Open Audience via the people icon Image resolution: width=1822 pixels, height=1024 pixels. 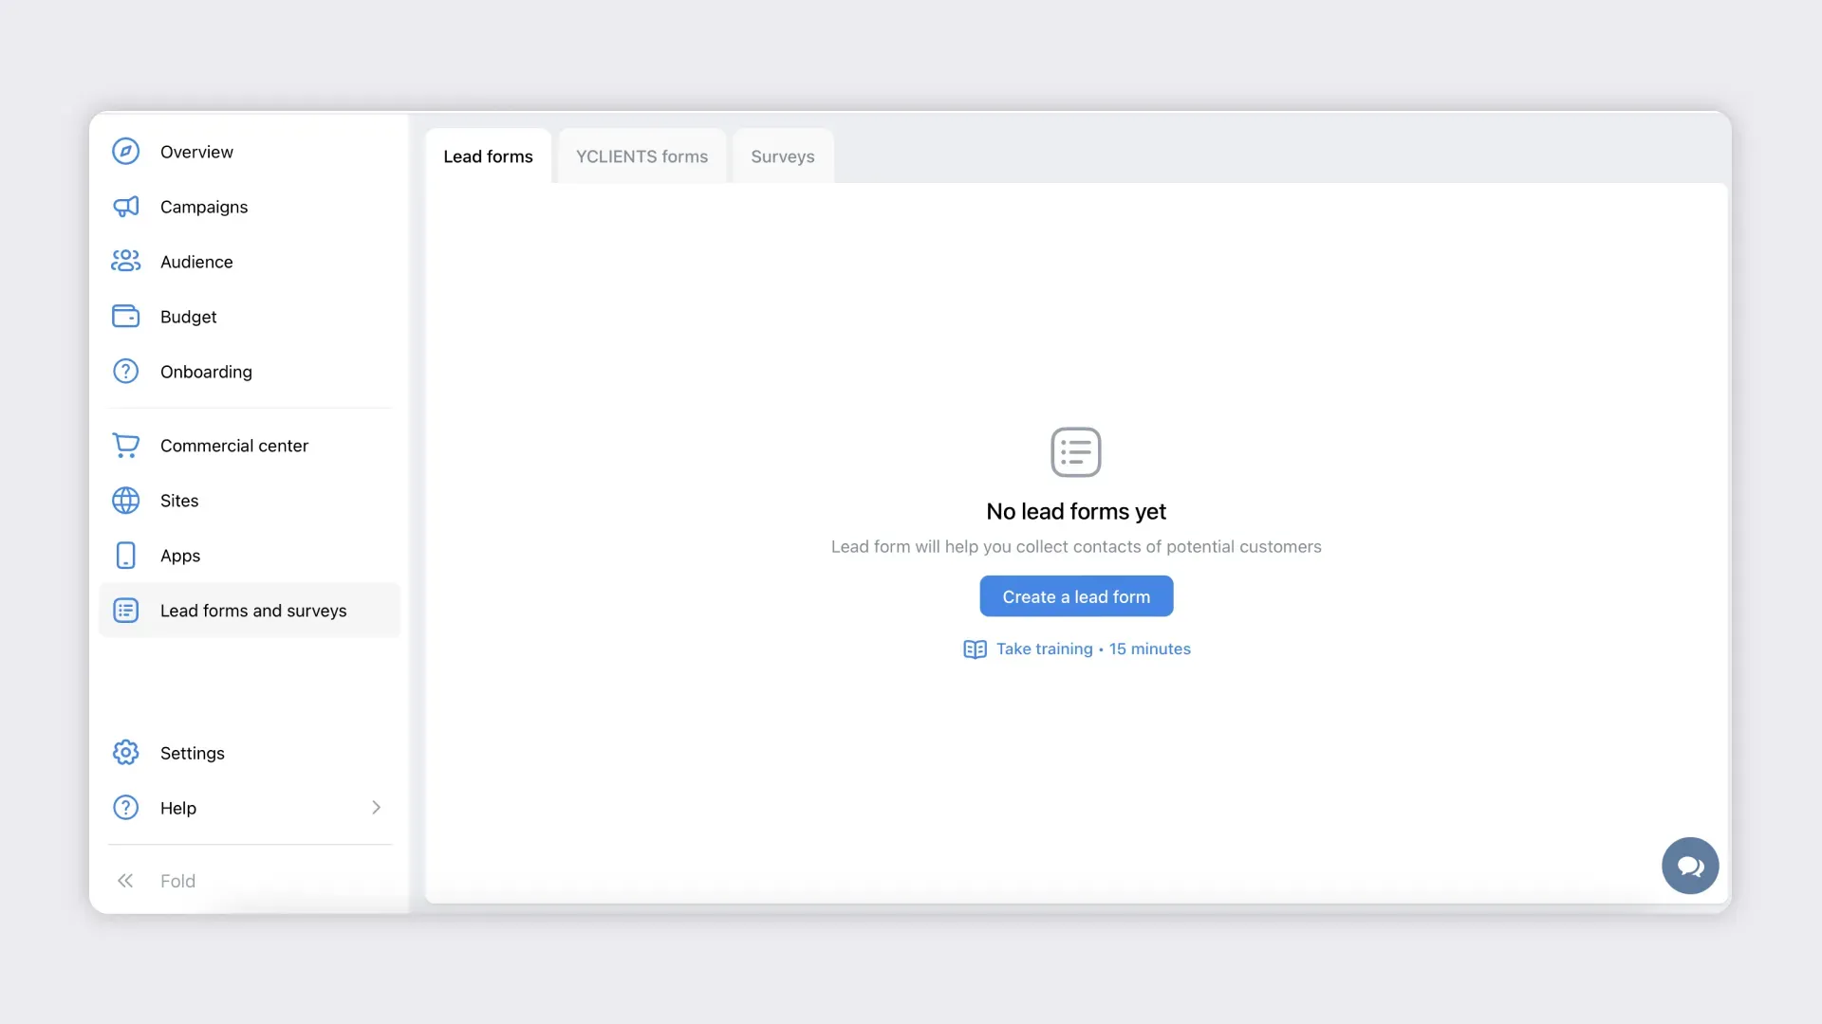tap(125, 262)
